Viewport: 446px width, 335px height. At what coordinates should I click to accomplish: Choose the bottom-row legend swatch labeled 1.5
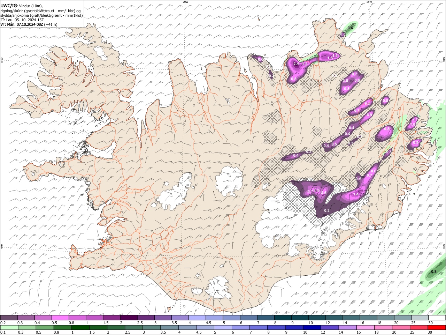click(98, 327)
